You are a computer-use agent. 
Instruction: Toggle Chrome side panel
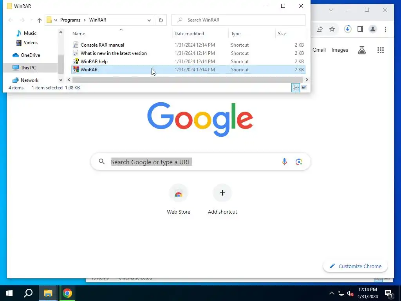pyautogui.click(x=360, y=29)
